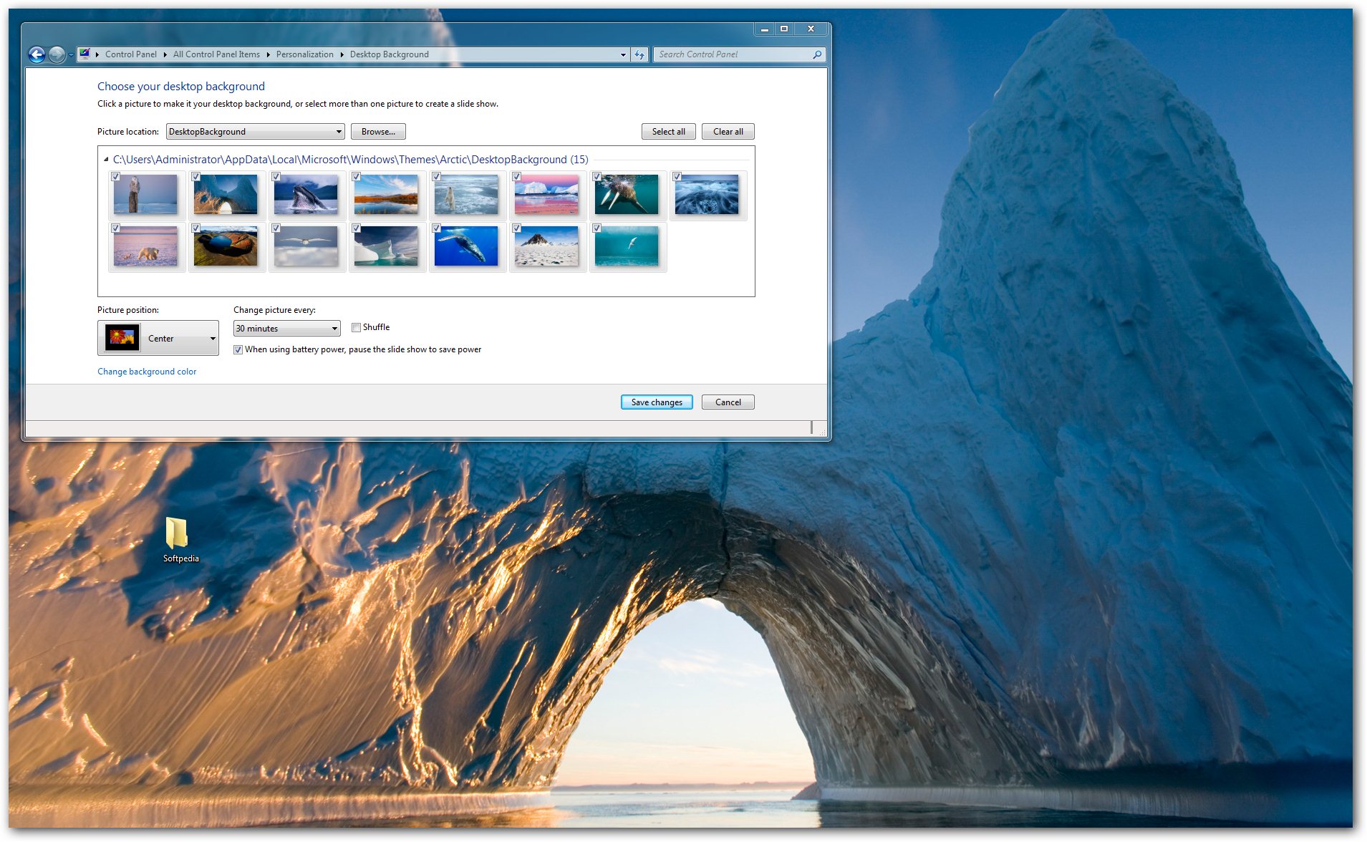Select the breaching whale wallpaper thumbnail
Viewport: 1367px width, 842px height.
pos(306,195)
